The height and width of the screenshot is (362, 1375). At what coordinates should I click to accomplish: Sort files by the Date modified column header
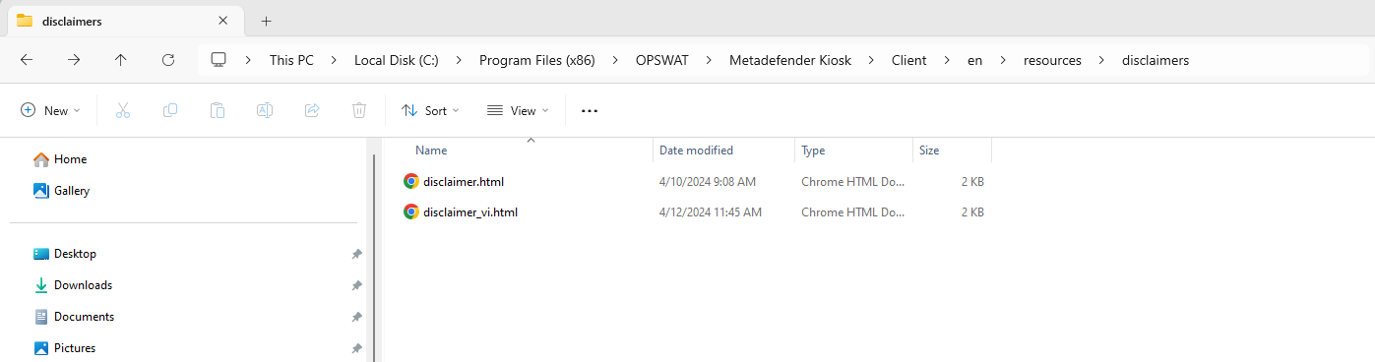point(696,151)
